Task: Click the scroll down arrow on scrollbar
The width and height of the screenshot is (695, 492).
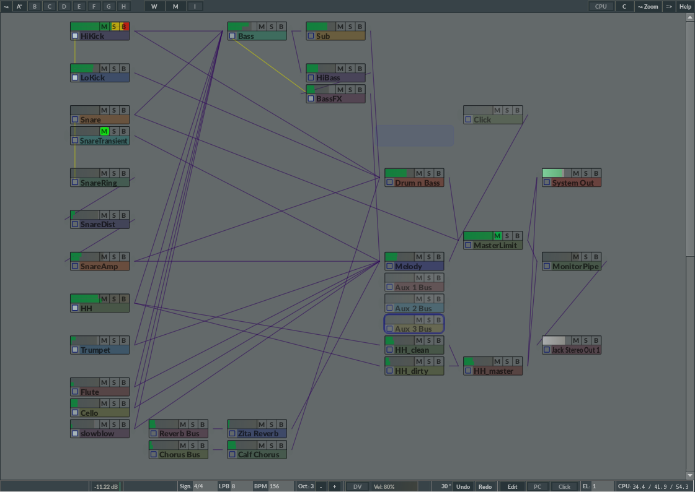Action: [x=690, y=475]
